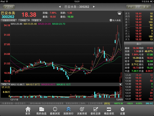Screen dimensions: 154x116
Task: Tap the 涨幅 7.99% value
Action: click(53, 13)
